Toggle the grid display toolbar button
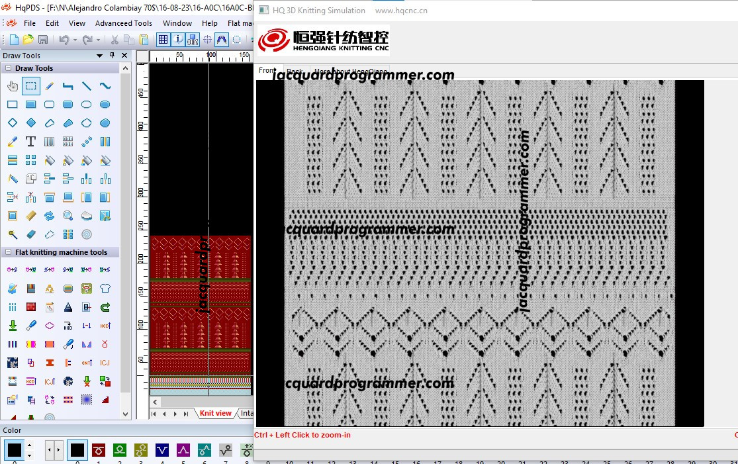The image size is (738, 464). [x=163, y=40]
